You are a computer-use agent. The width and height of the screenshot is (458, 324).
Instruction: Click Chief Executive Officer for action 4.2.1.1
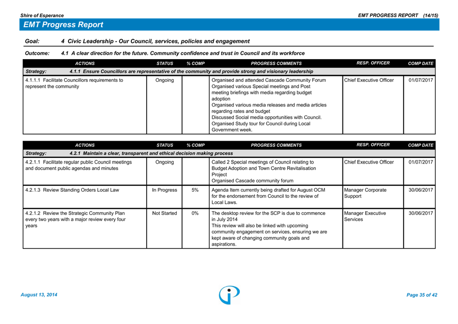[x=369, y=162]
